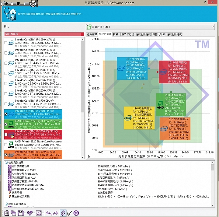The image size is (219, 217).
Task: Click the clipboard options icon in bottom toolbar
Action: point(7,213)
